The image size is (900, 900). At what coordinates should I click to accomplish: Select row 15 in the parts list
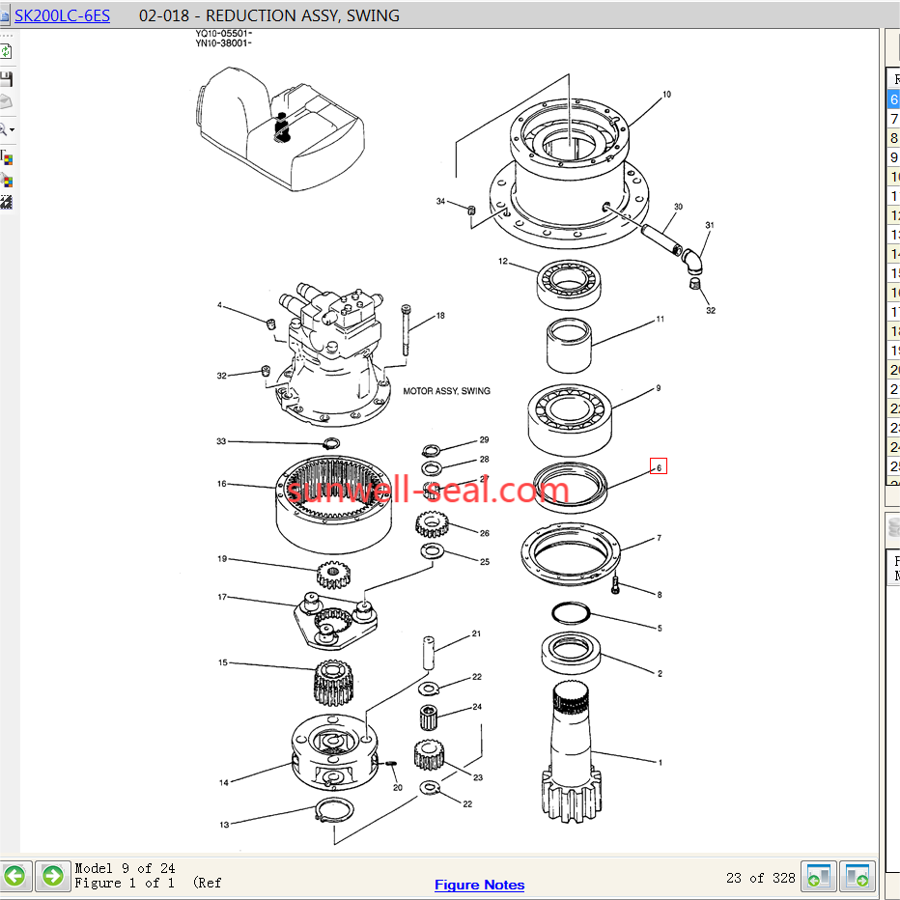point(894,273)
